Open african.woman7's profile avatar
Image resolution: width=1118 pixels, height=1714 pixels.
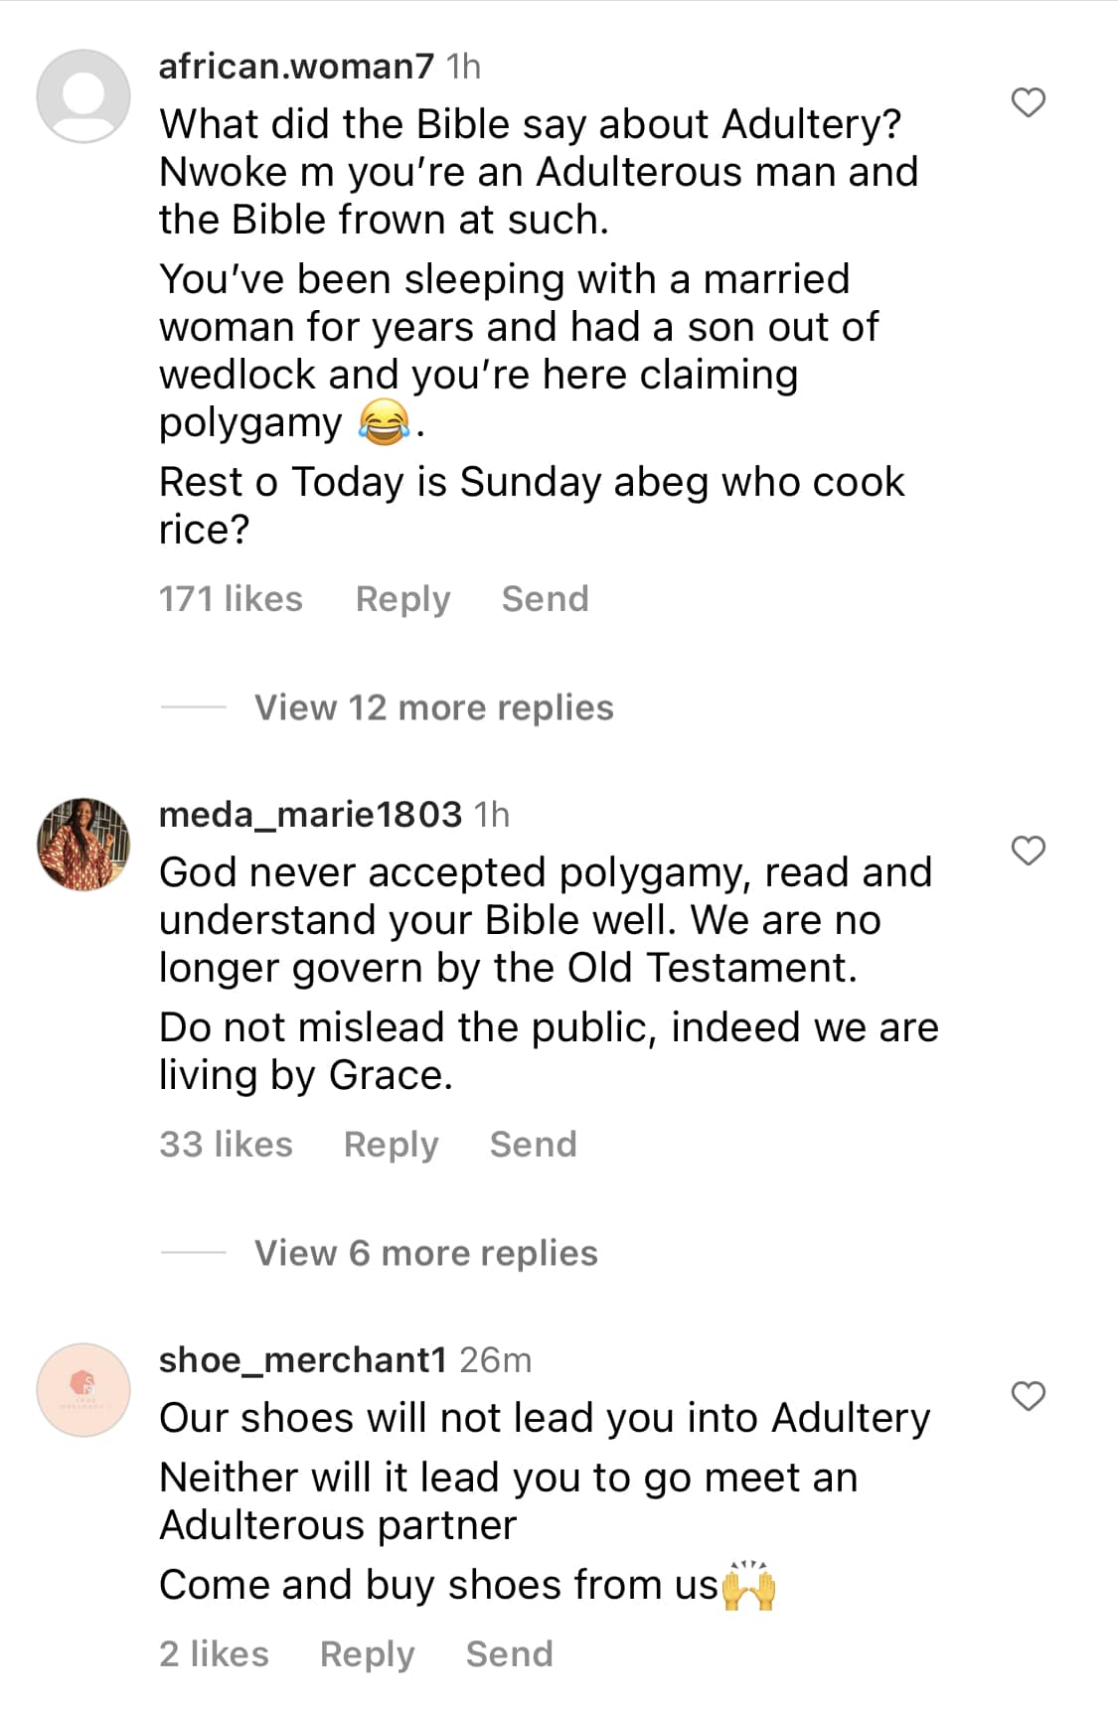point(83,96)
